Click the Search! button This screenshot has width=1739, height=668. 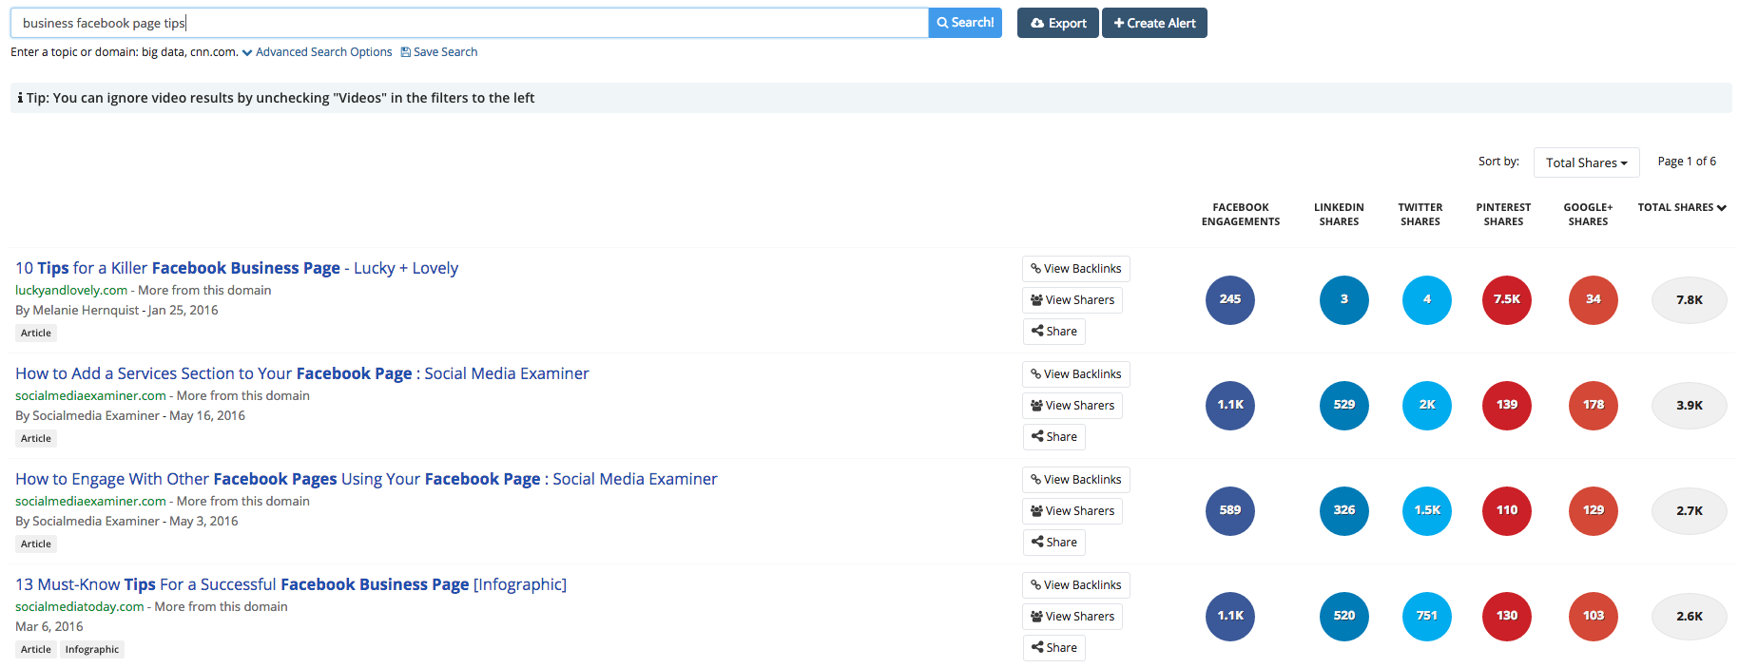point(965,23)
